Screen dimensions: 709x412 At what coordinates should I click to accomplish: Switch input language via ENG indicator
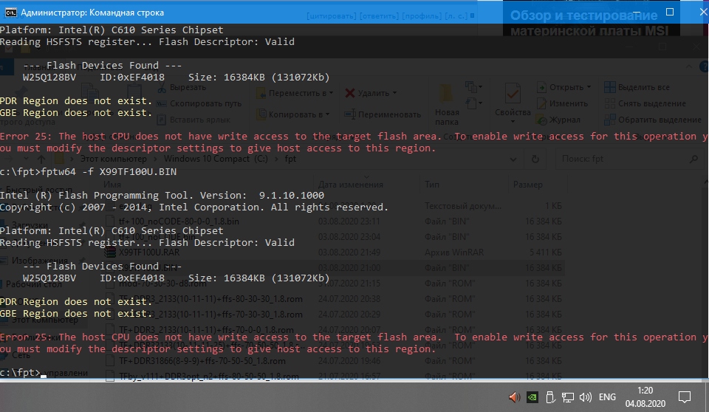point(607,397)
